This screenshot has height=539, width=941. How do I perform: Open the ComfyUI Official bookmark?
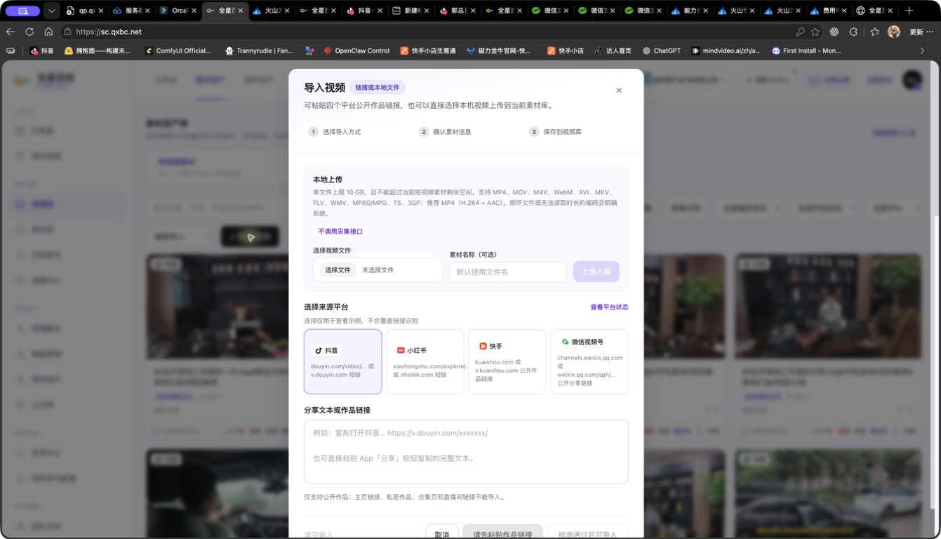[x=178, y=51]
